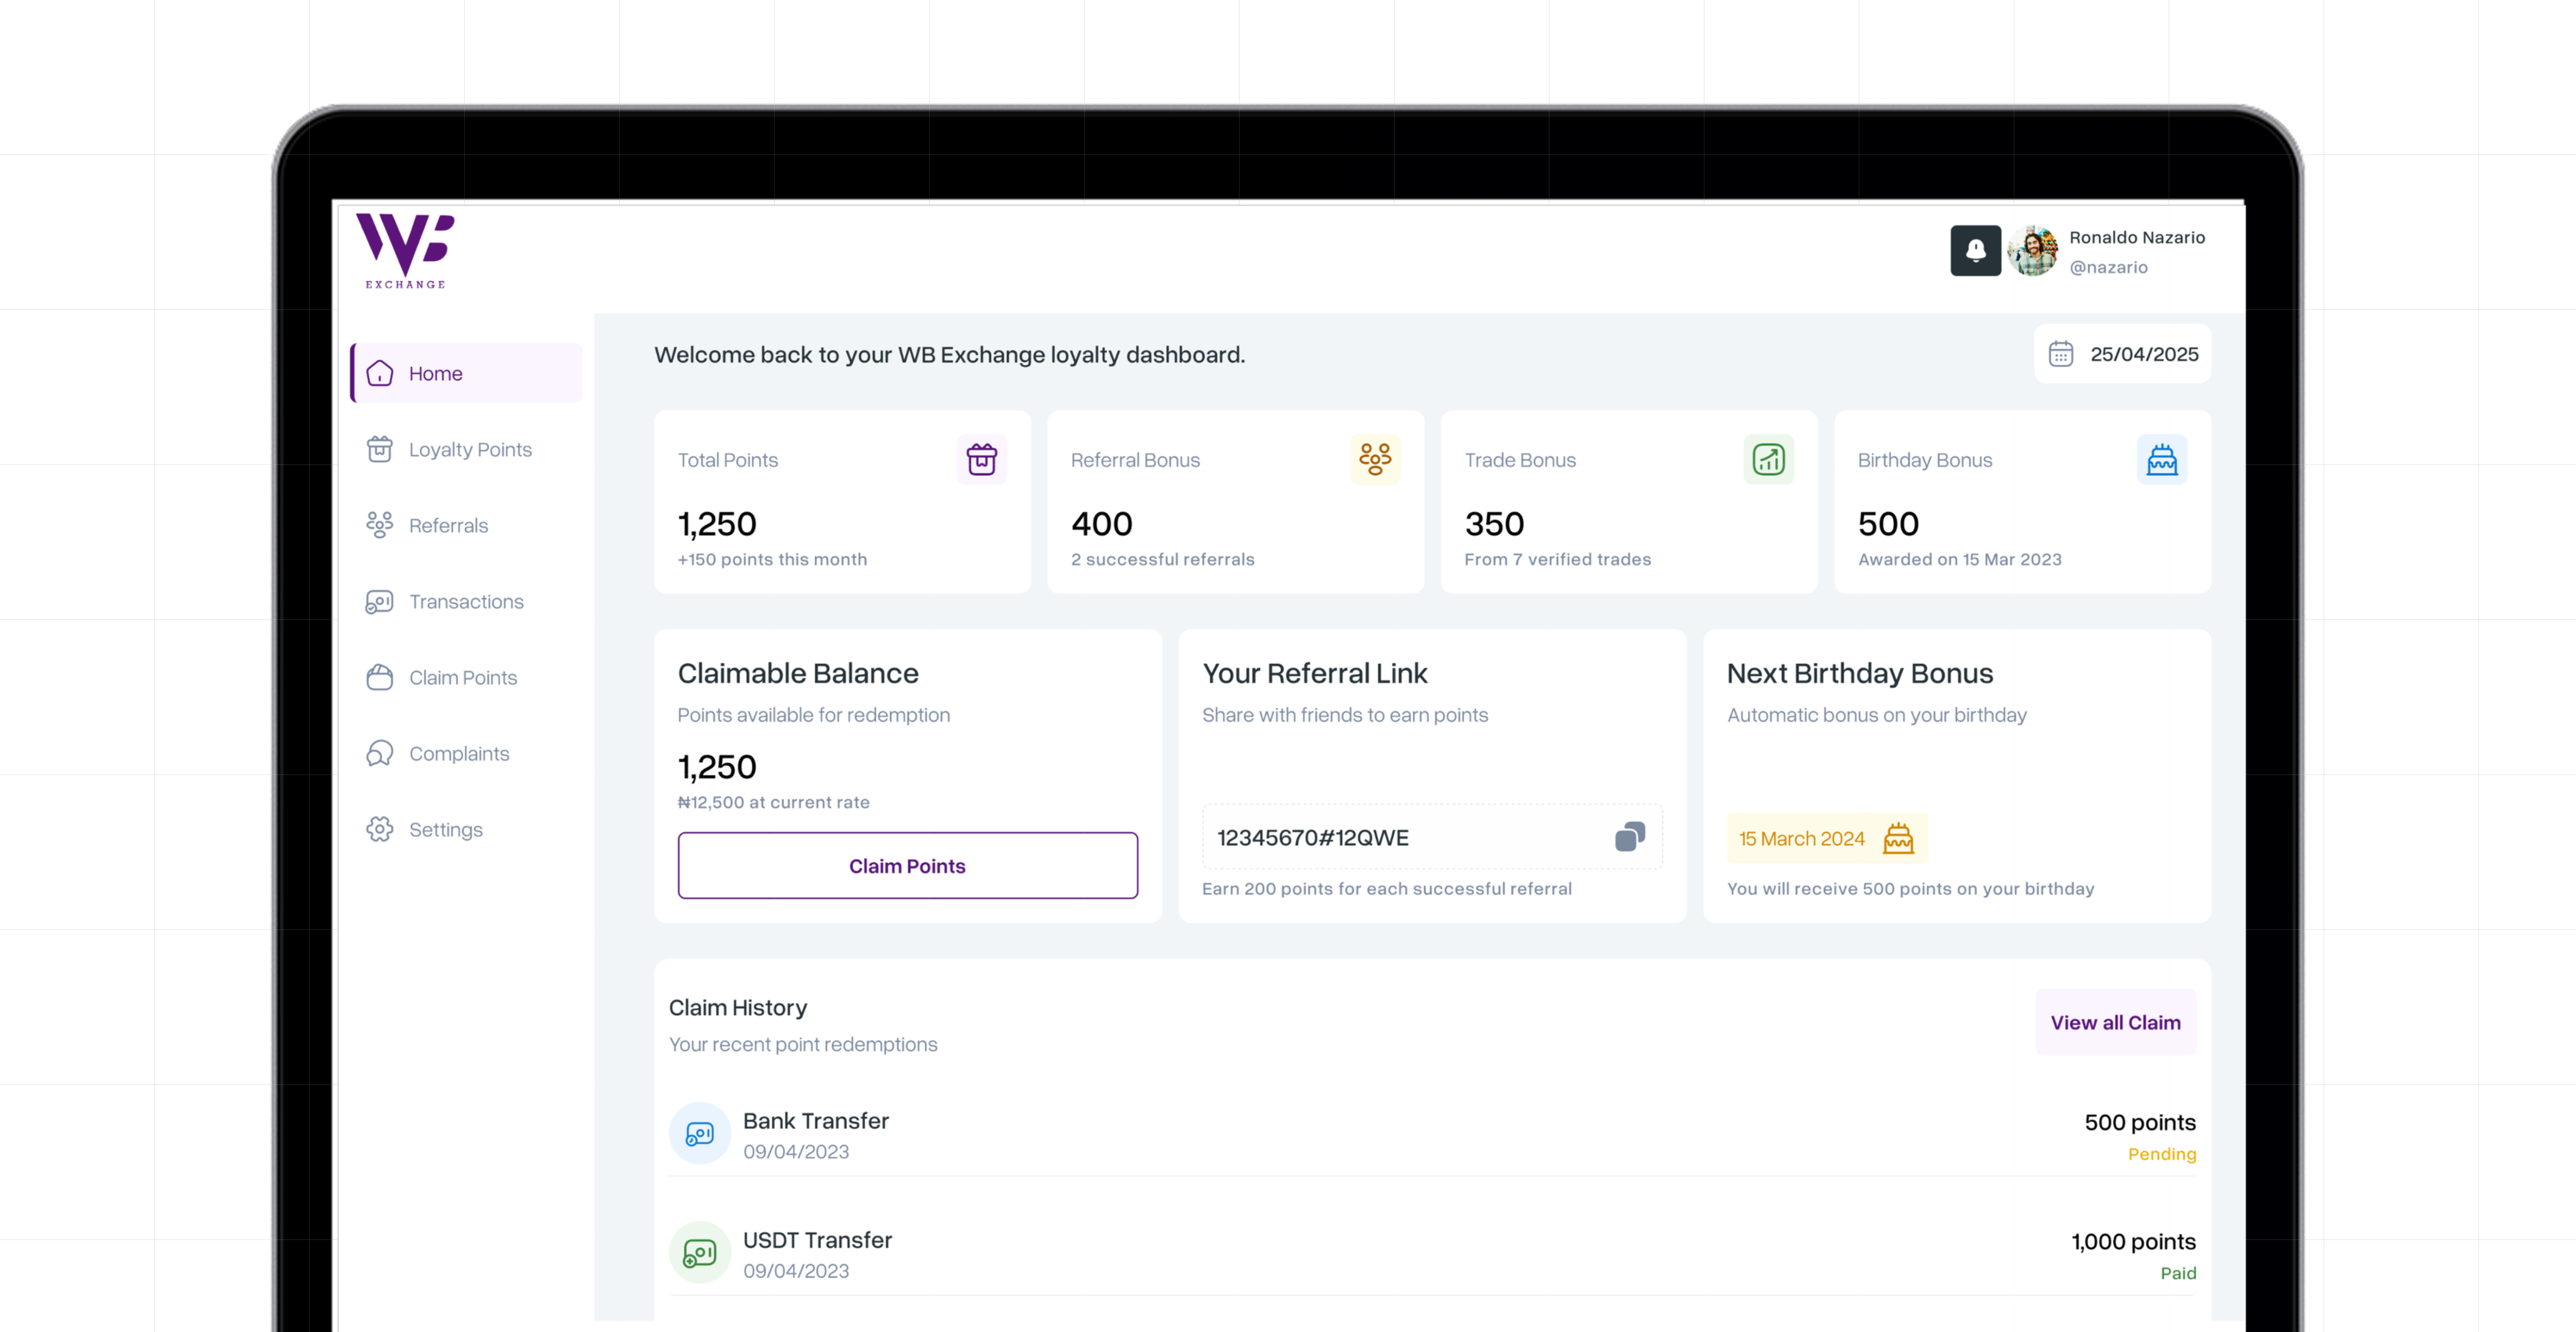Image resolution: width=2576 pixels, height=1332 pixels.
Task: Click the Birthday Bonus value 500
Action: (x=1888, y=523)
